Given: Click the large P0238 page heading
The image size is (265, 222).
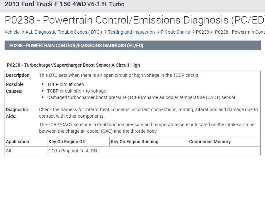Looking at the screenshot, I should [134, 20].
